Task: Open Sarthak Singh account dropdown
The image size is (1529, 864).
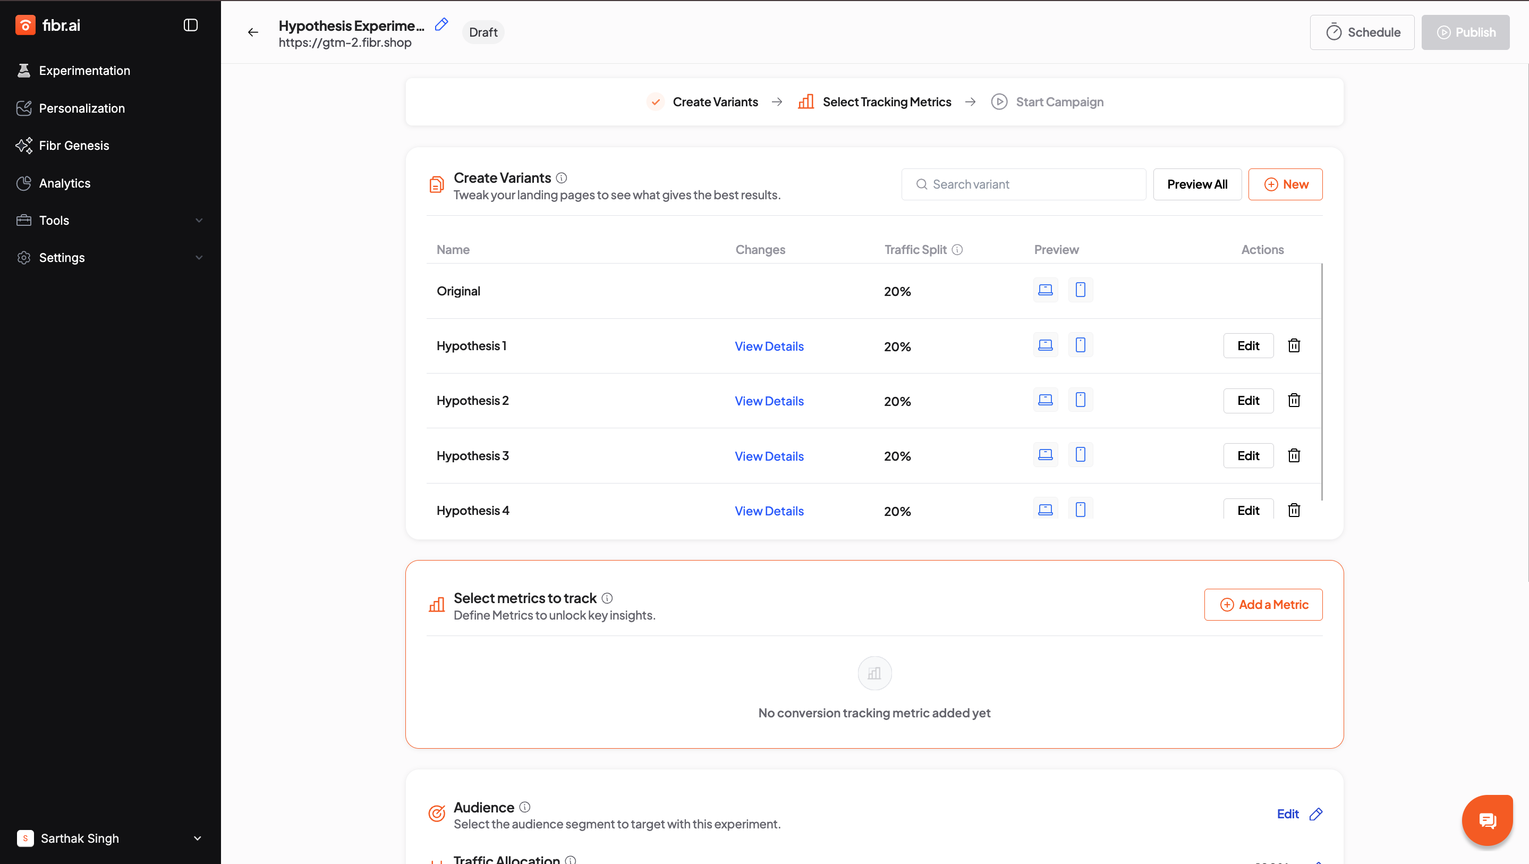Action: click(197, 838)
